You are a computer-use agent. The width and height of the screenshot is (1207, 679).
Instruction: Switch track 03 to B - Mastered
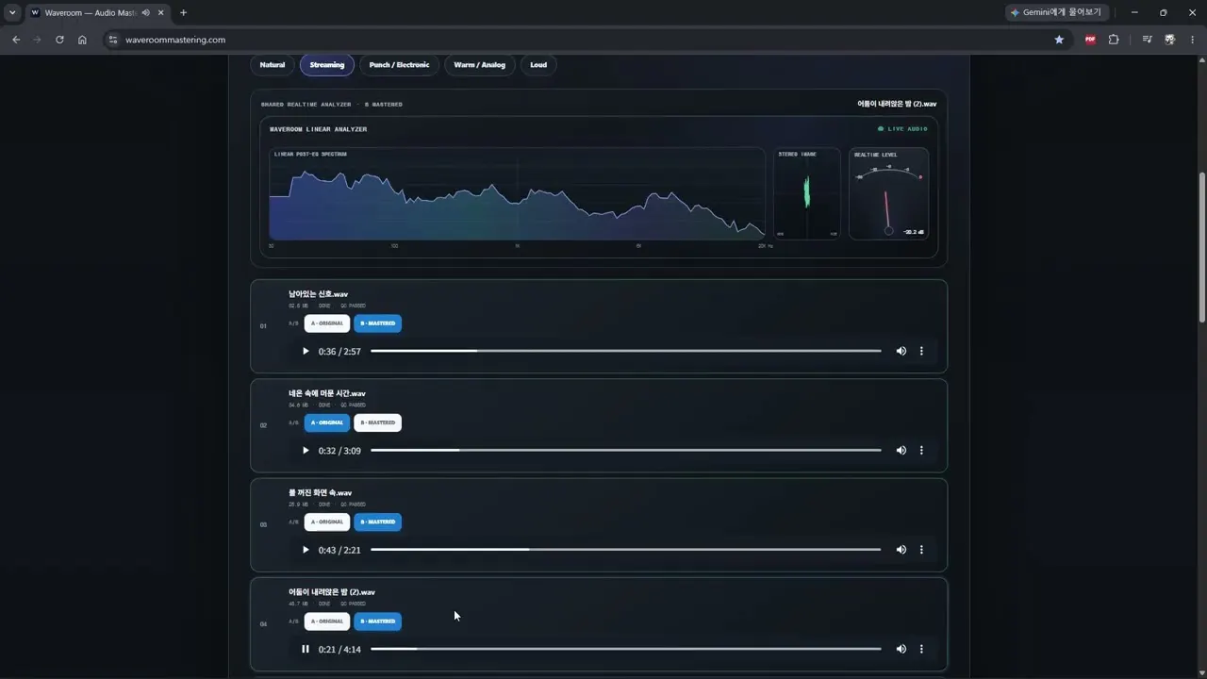coord(378,522)
